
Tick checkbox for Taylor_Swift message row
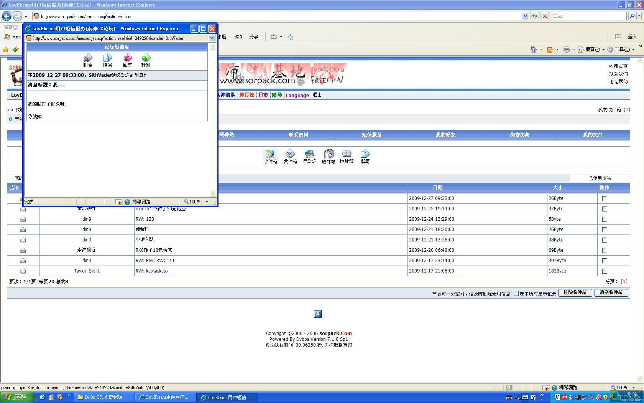[x=605, y=271]
